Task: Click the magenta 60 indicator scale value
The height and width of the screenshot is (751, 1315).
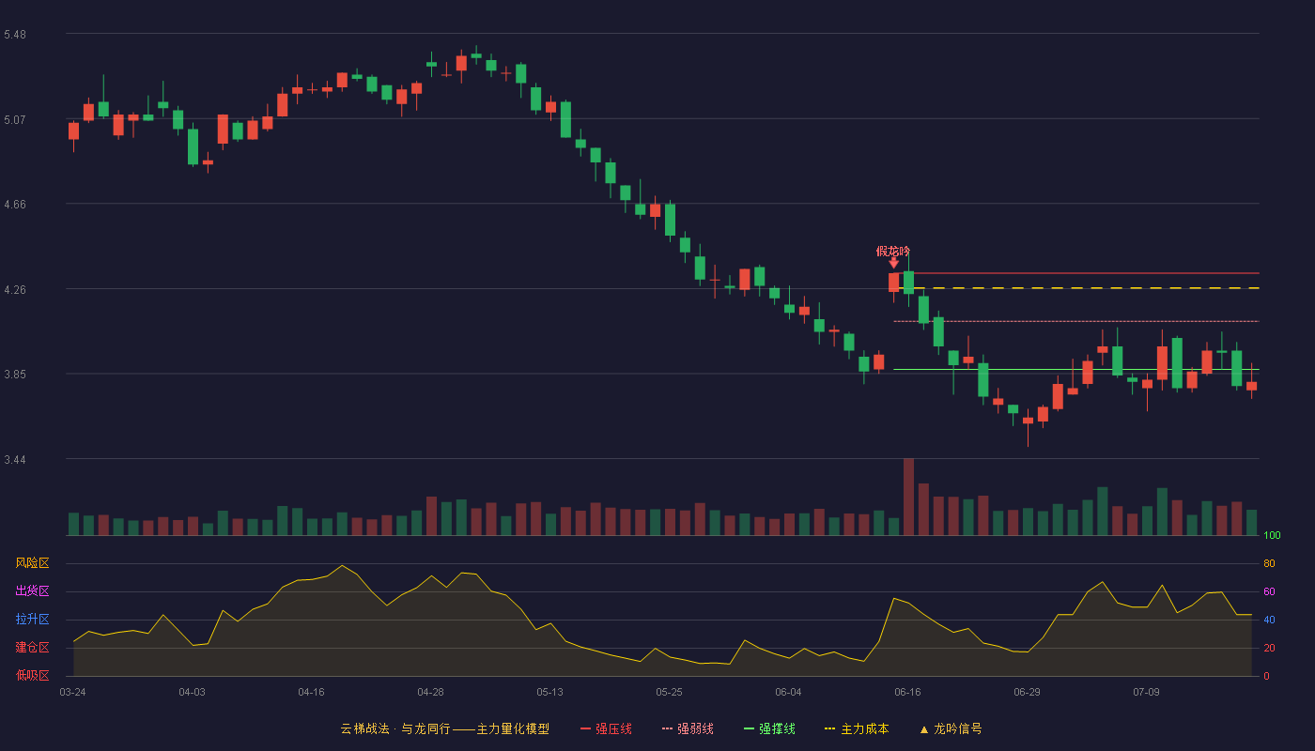Action: pyautogui.click(x=1269, y=592)
